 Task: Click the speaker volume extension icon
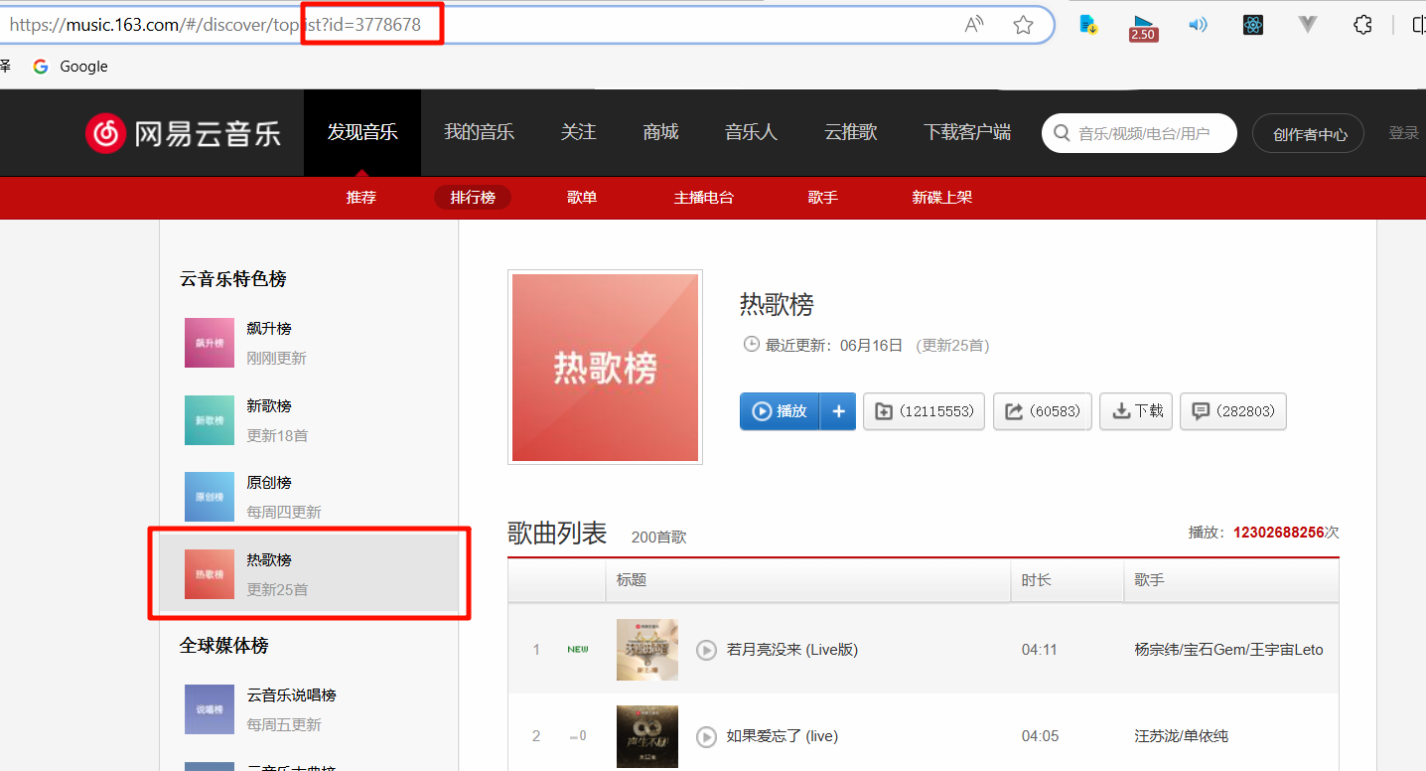pos(1198,26)
